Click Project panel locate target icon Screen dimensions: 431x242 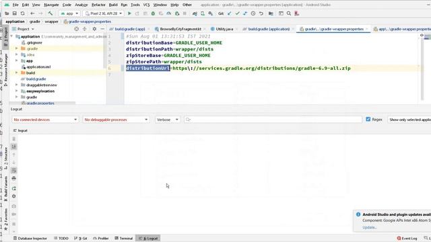point(76,29)
